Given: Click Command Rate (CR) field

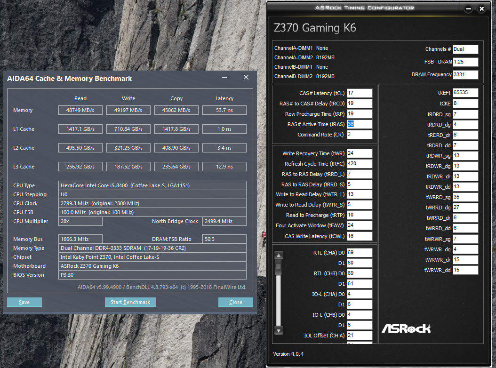Looking at the screenshot, I should [360, 135].
